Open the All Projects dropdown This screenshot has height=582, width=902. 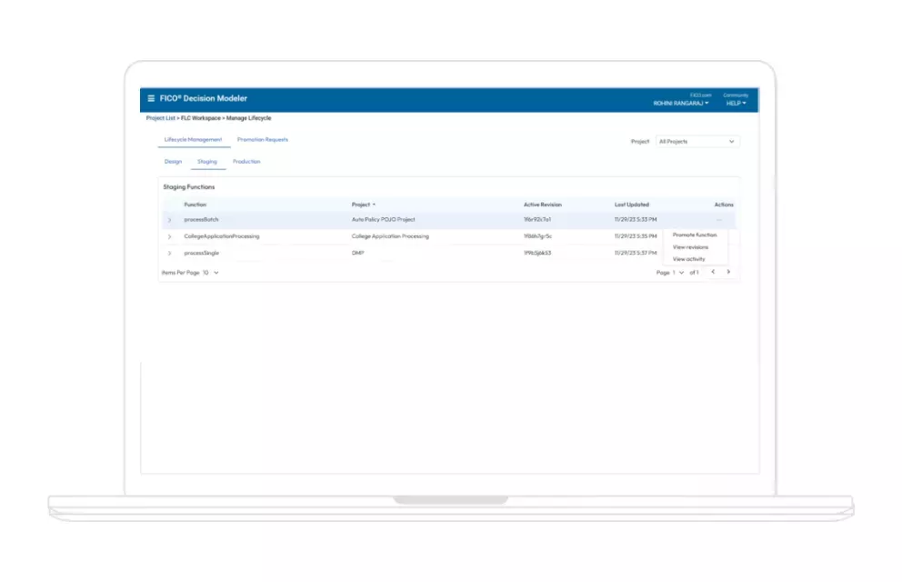696,142
